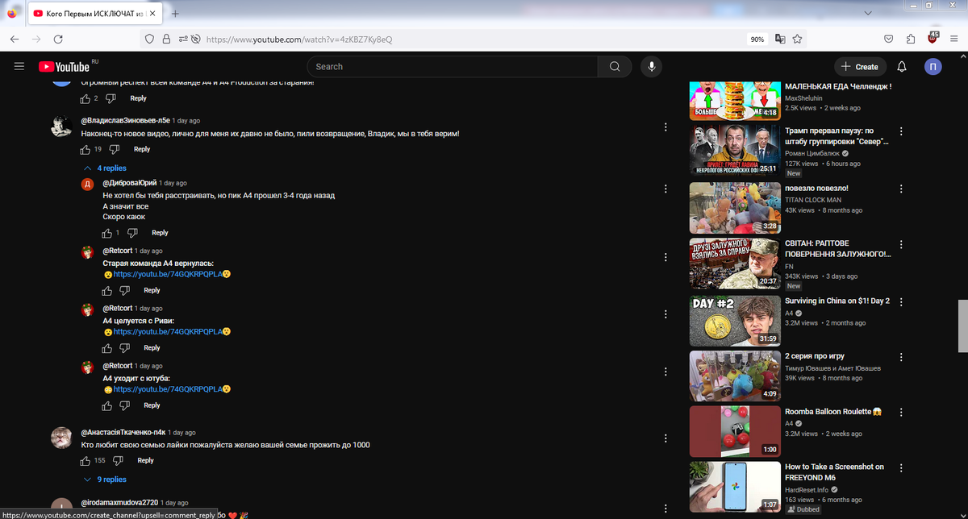Click the page translate icon in address bar

[780, 39]
